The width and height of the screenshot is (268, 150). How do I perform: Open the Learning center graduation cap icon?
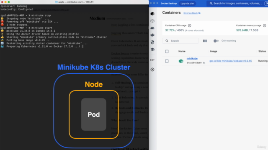pos(152,49)
